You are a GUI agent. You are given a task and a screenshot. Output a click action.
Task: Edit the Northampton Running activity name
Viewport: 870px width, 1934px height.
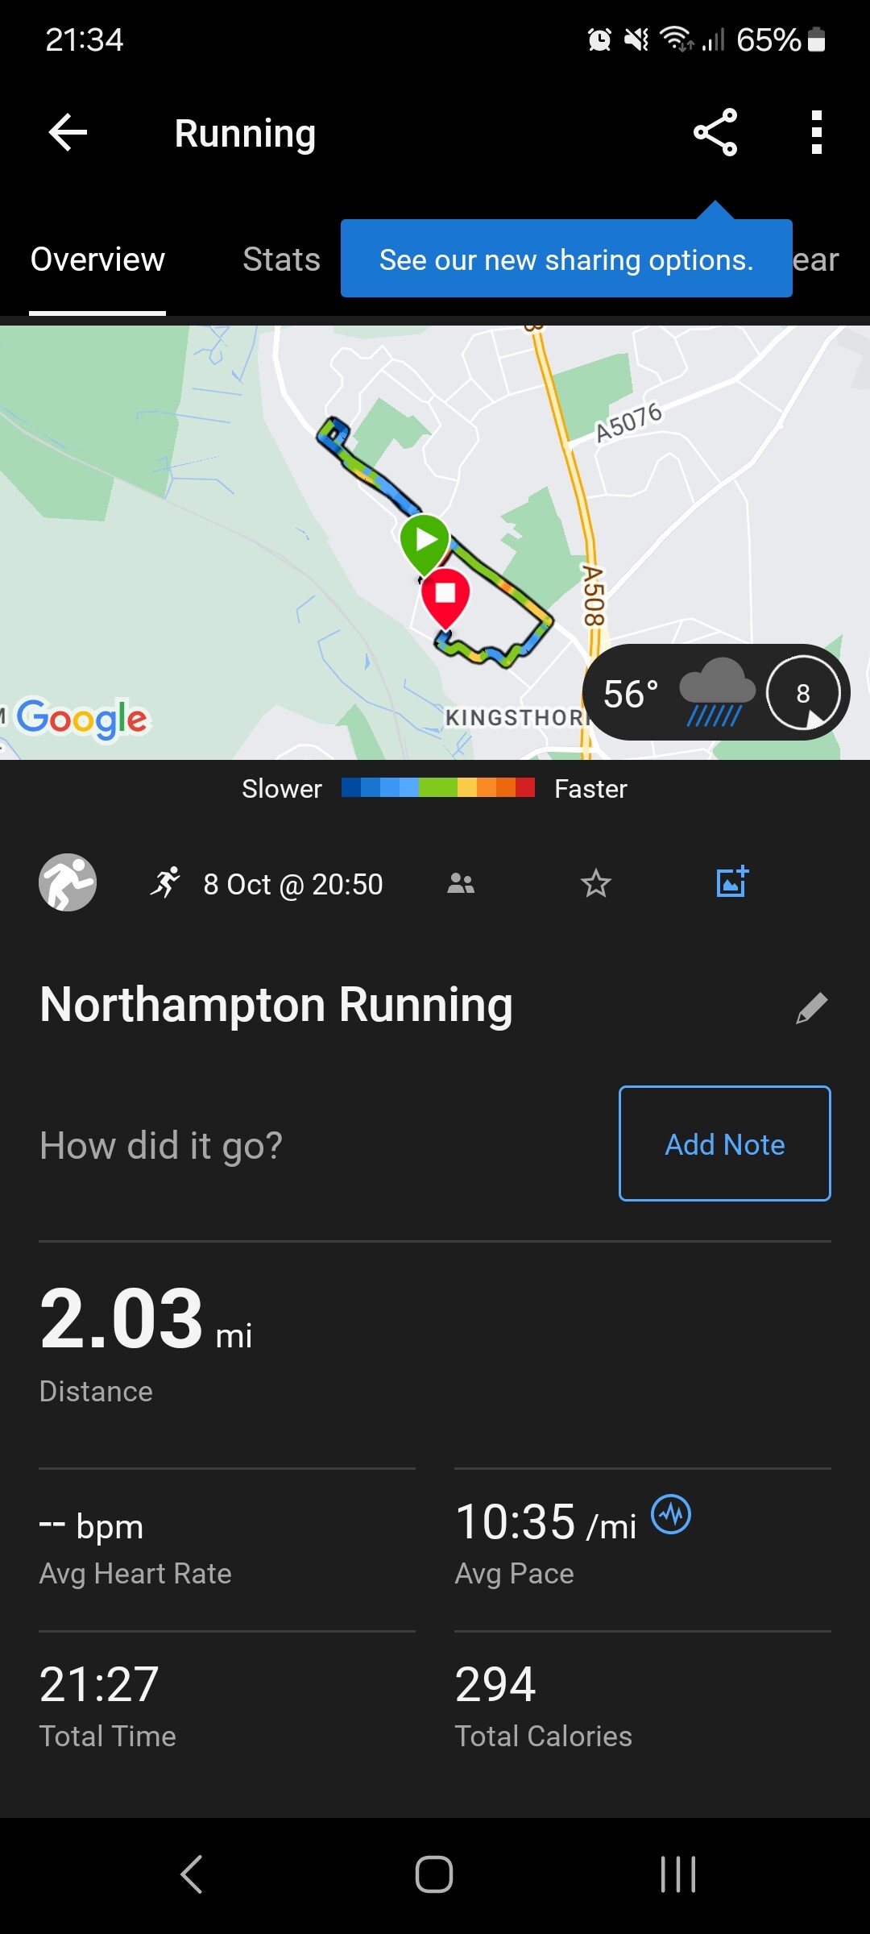[x=811, y=1007]
